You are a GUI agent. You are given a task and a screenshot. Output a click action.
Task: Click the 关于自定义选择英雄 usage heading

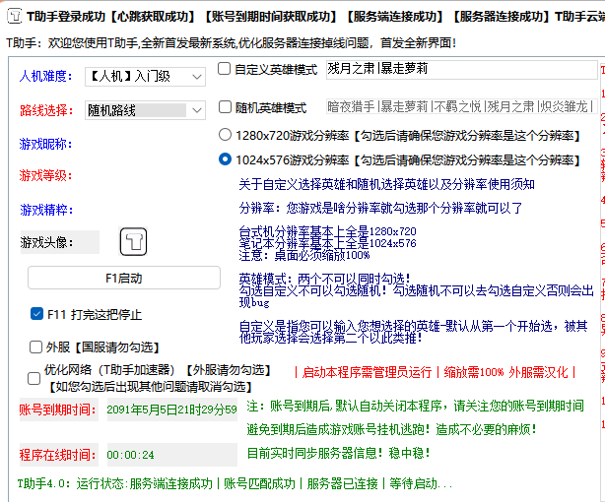[386, 184]
